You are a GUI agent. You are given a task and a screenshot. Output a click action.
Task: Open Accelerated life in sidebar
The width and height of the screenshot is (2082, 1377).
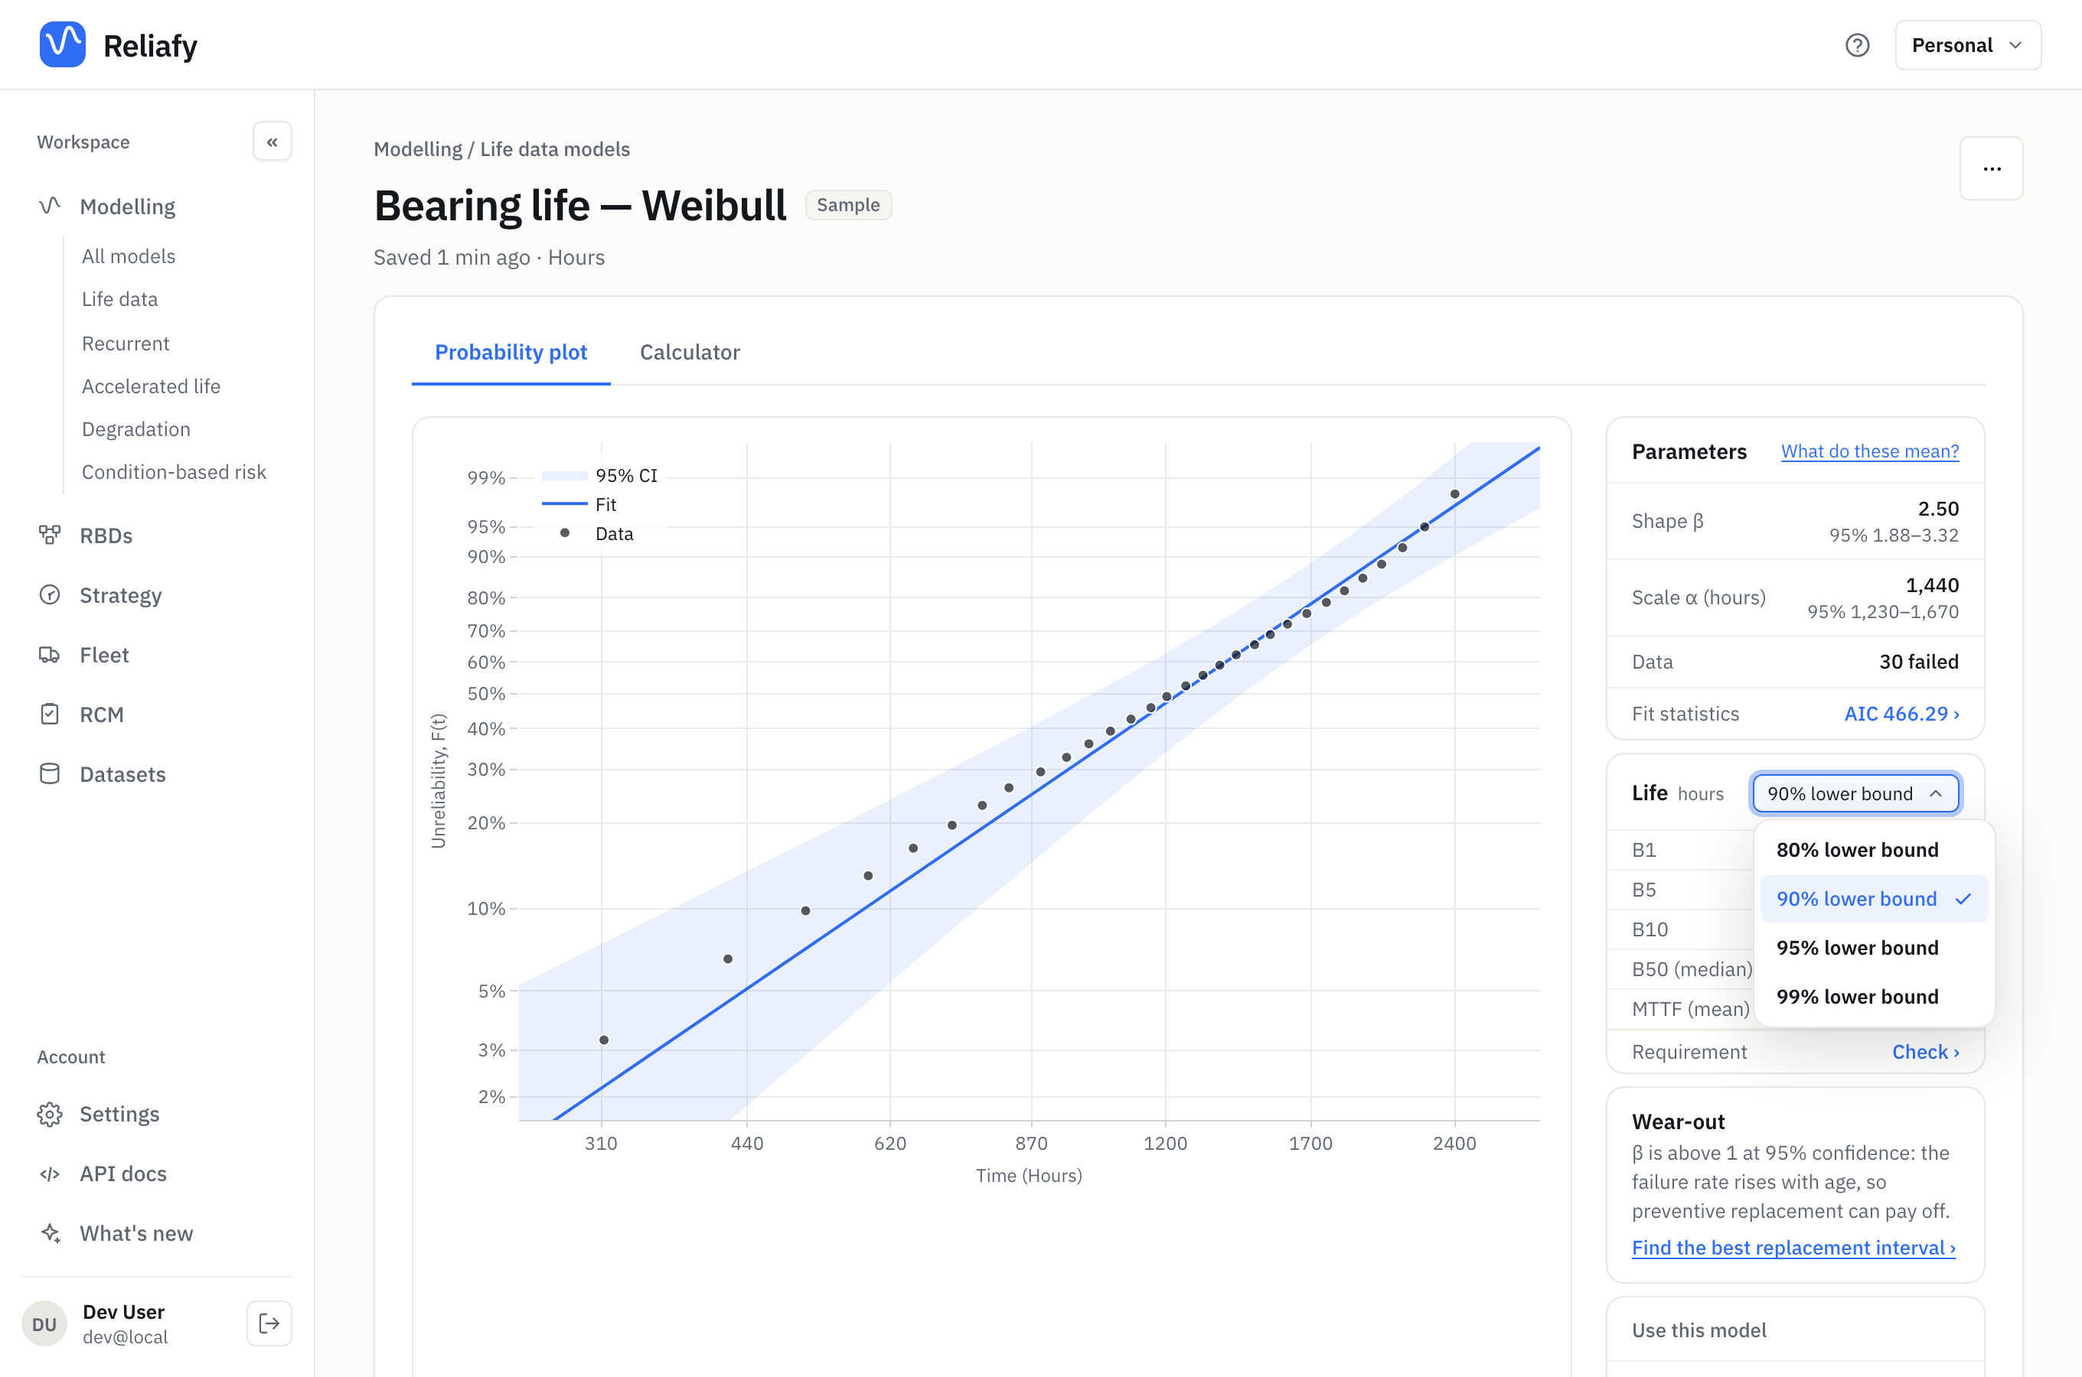click(x=151, y=386)
